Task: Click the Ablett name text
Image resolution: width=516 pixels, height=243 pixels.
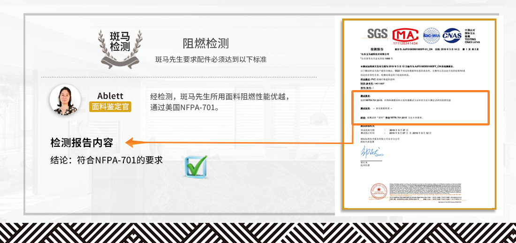Action: click(110, 96)
